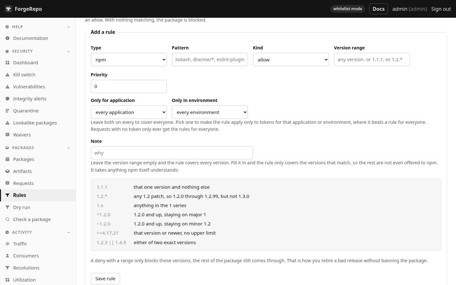Click the Waivers note icon
This screenshot has width=456, height=285.
[x=7, y=135]
